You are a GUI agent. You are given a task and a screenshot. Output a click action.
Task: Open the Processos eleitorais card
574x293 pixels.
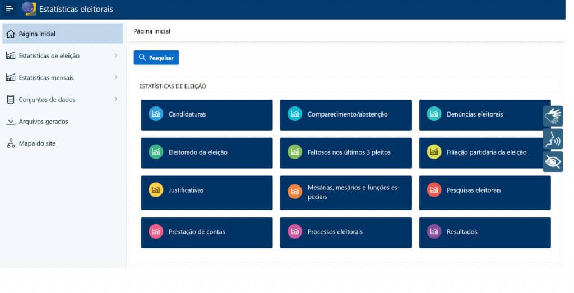click(346, 232)
